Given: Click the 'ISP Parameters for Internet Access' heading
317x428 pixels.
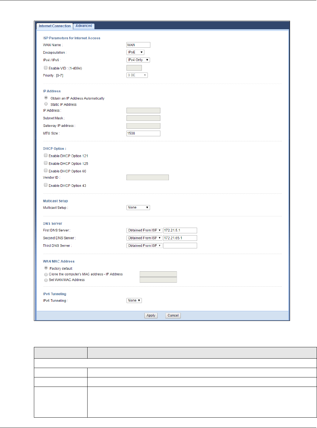Looking at the screenshot, I should coord(72,38).
